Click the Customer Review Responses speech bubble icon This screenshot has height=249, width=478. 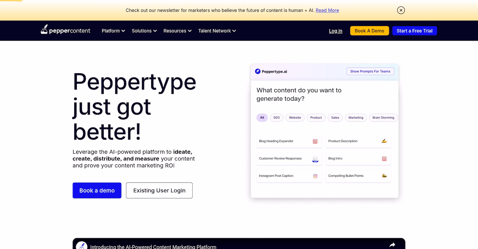(315, 159)
